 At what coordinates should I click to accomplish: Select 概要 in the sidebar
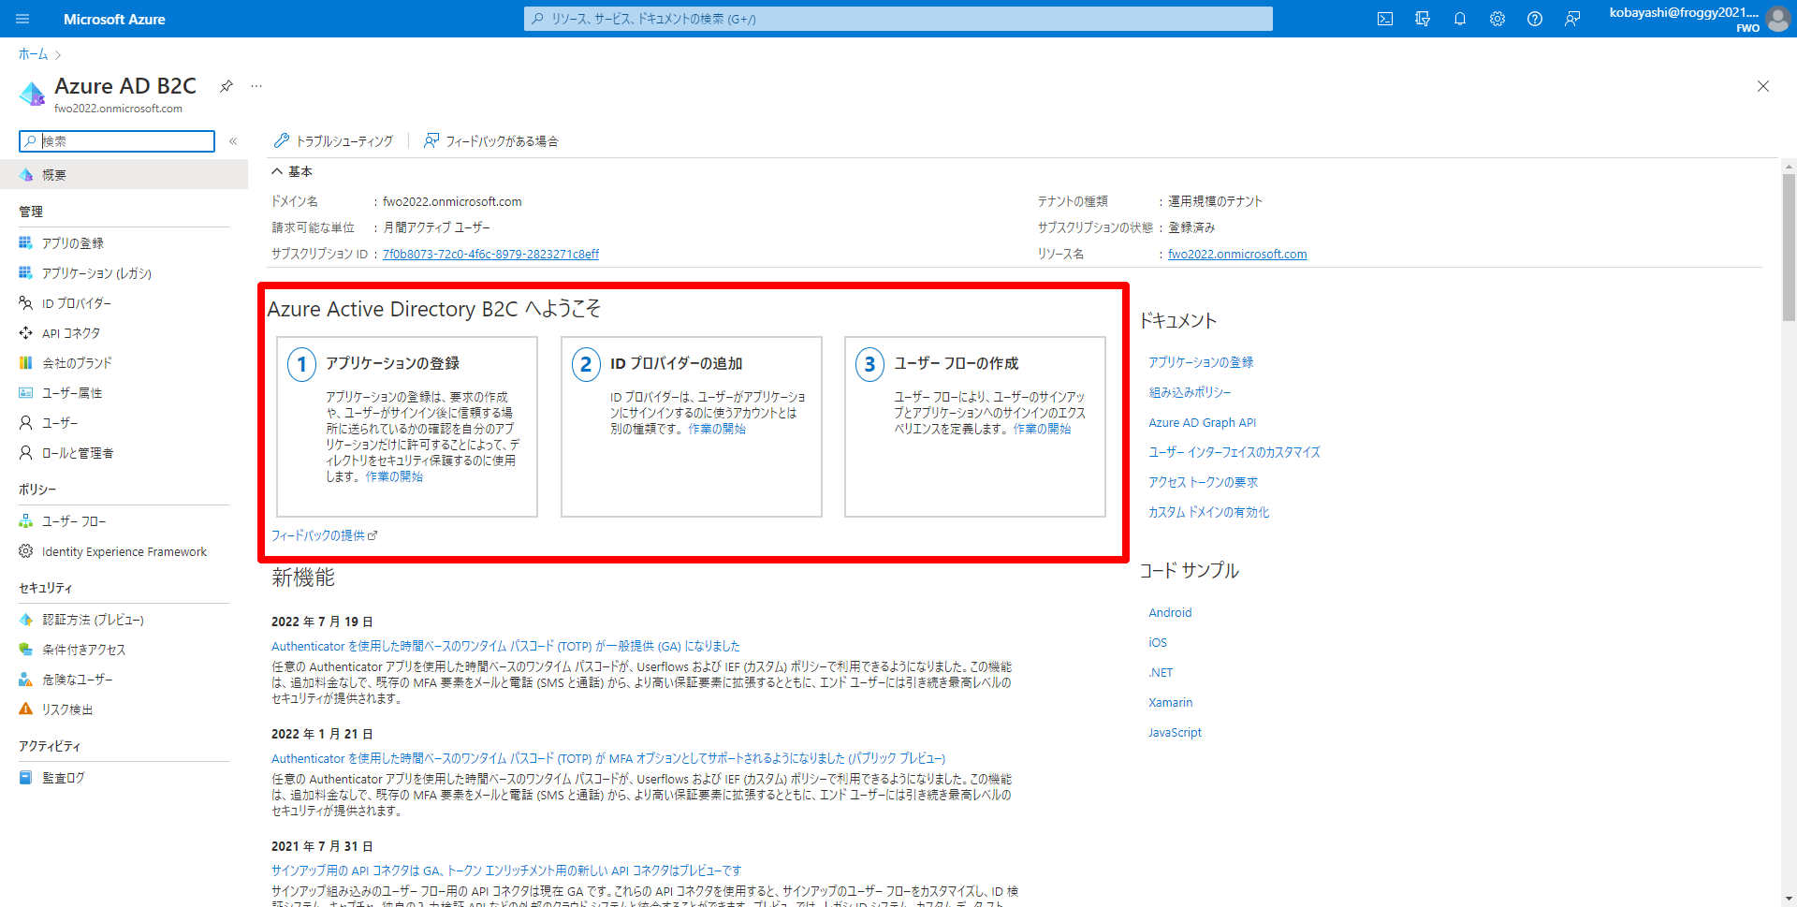tap(124, 175)
